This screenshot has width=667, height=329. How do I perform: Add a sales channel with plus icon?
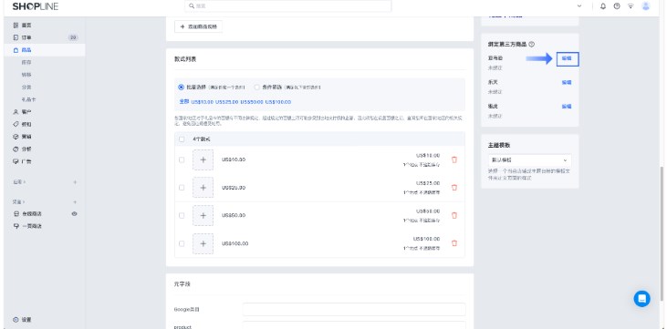click(x=75, y=202)
